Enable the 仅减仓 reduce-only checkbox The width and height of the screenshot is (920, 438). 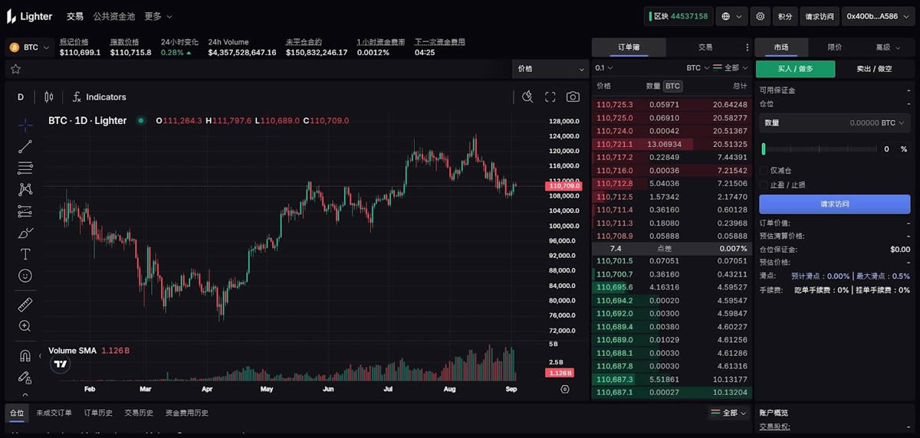[764, 171]
